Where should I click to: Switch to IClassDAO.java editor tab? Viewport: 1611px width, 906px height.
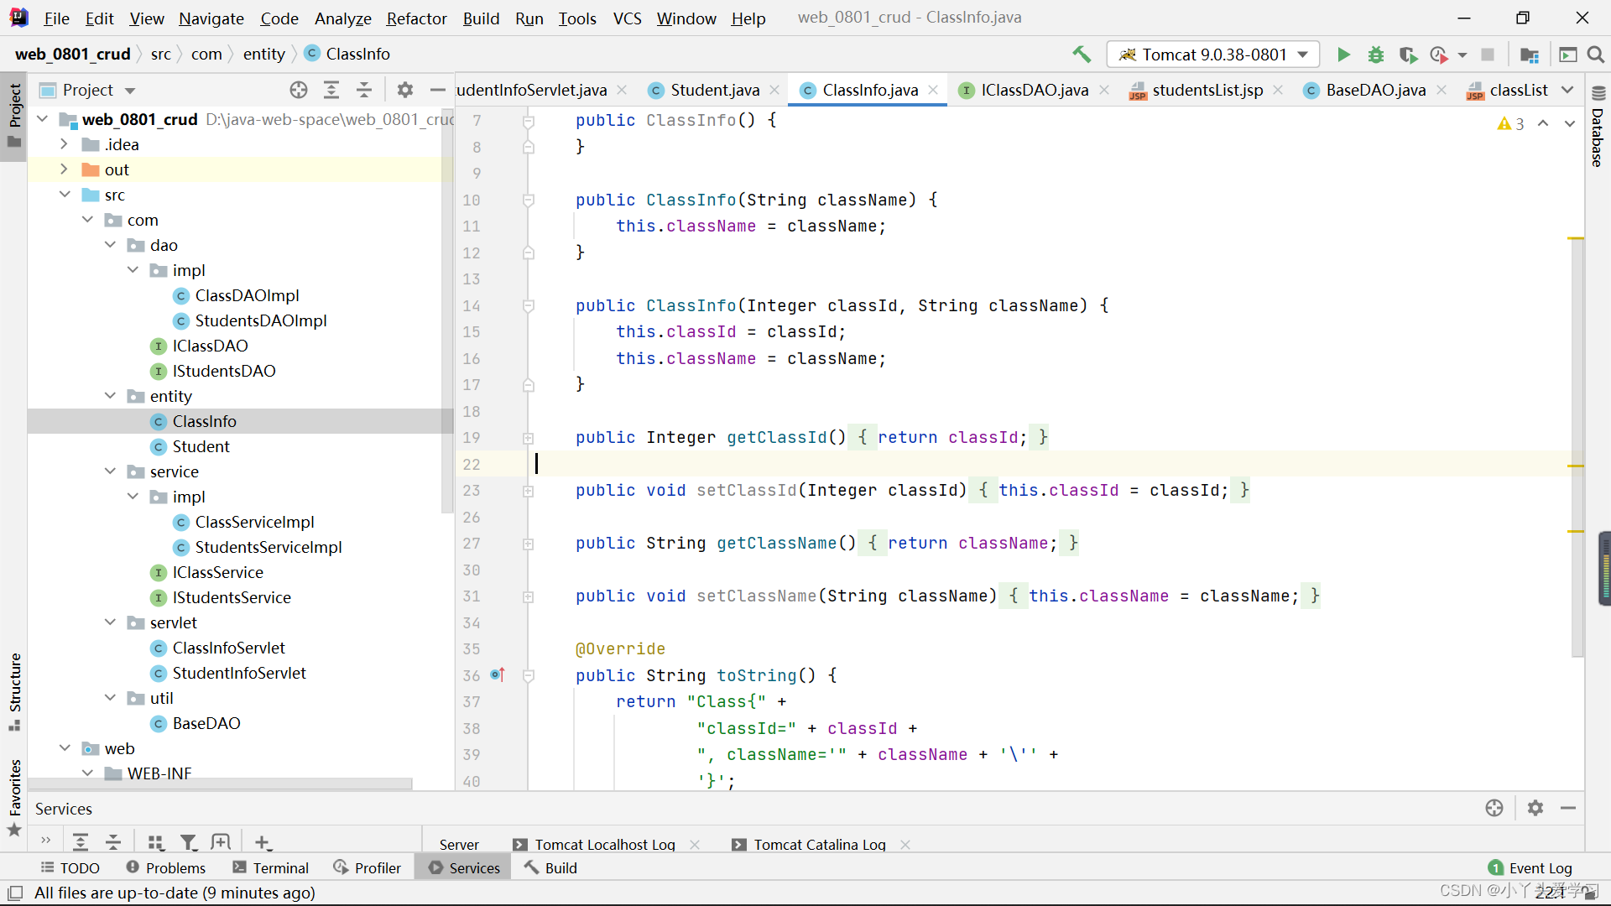(x=1034, y=90)
